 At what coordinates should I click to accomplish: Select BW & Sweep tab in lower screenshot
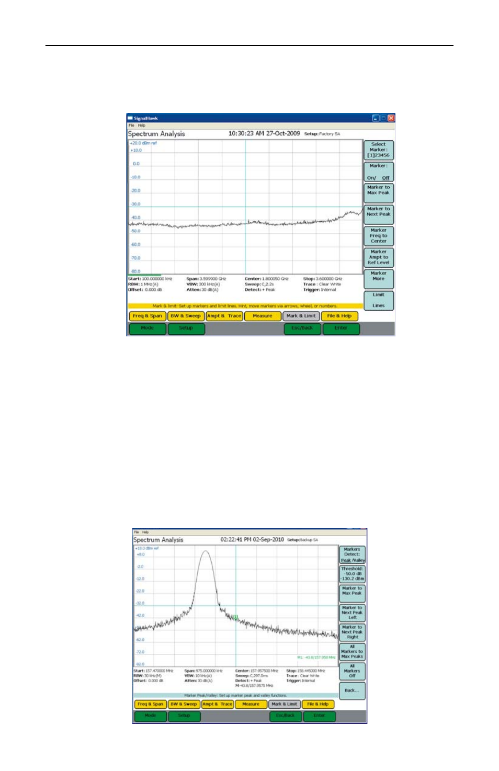click(184, 704)
